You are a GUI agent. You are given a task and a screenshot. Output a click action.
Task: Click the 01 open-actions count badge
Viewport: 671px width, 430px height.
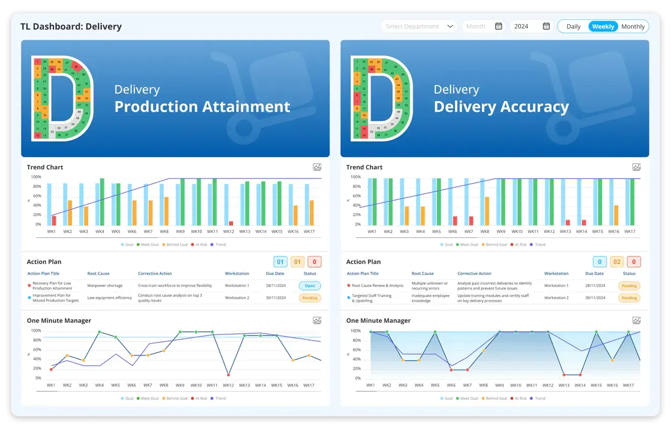pyautogui.click(x=280, y=262)
